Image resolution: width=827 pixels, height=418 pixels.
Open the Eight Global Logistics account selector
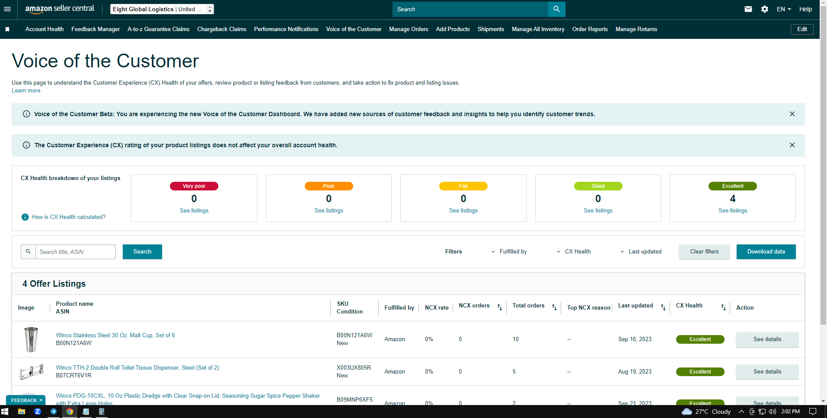[162, 9]
